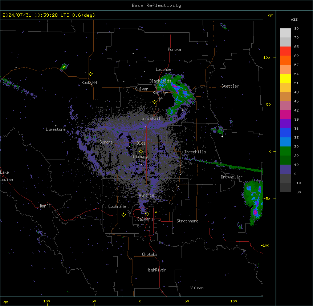This screenshot has width=313, height=306.
Task: Select the Sylvan label
Action: [x=142, y=89]
